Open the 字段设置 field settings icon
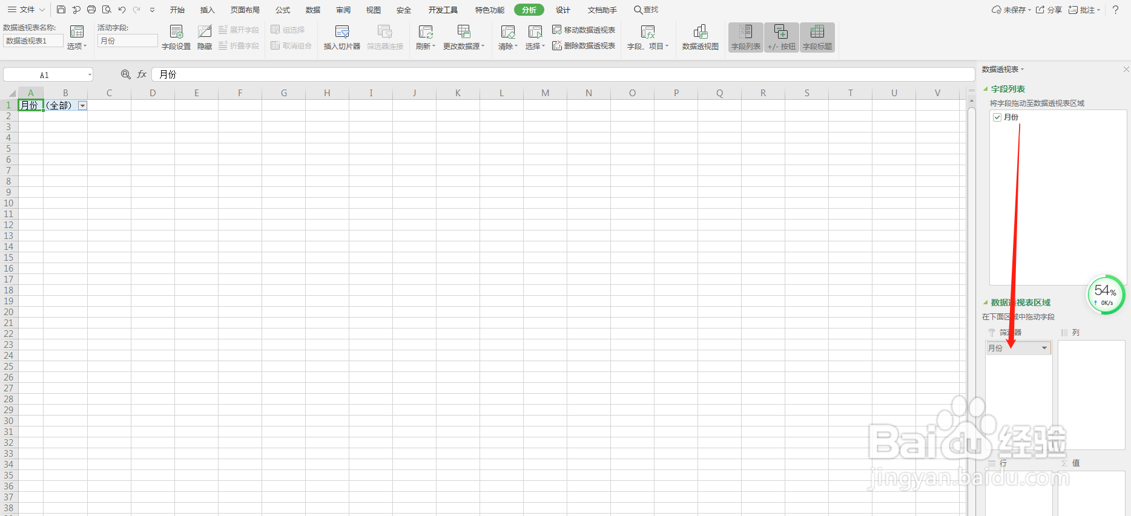Image resolution: width=1131 pixels, height=516 pixels. (x=176, y=31)
